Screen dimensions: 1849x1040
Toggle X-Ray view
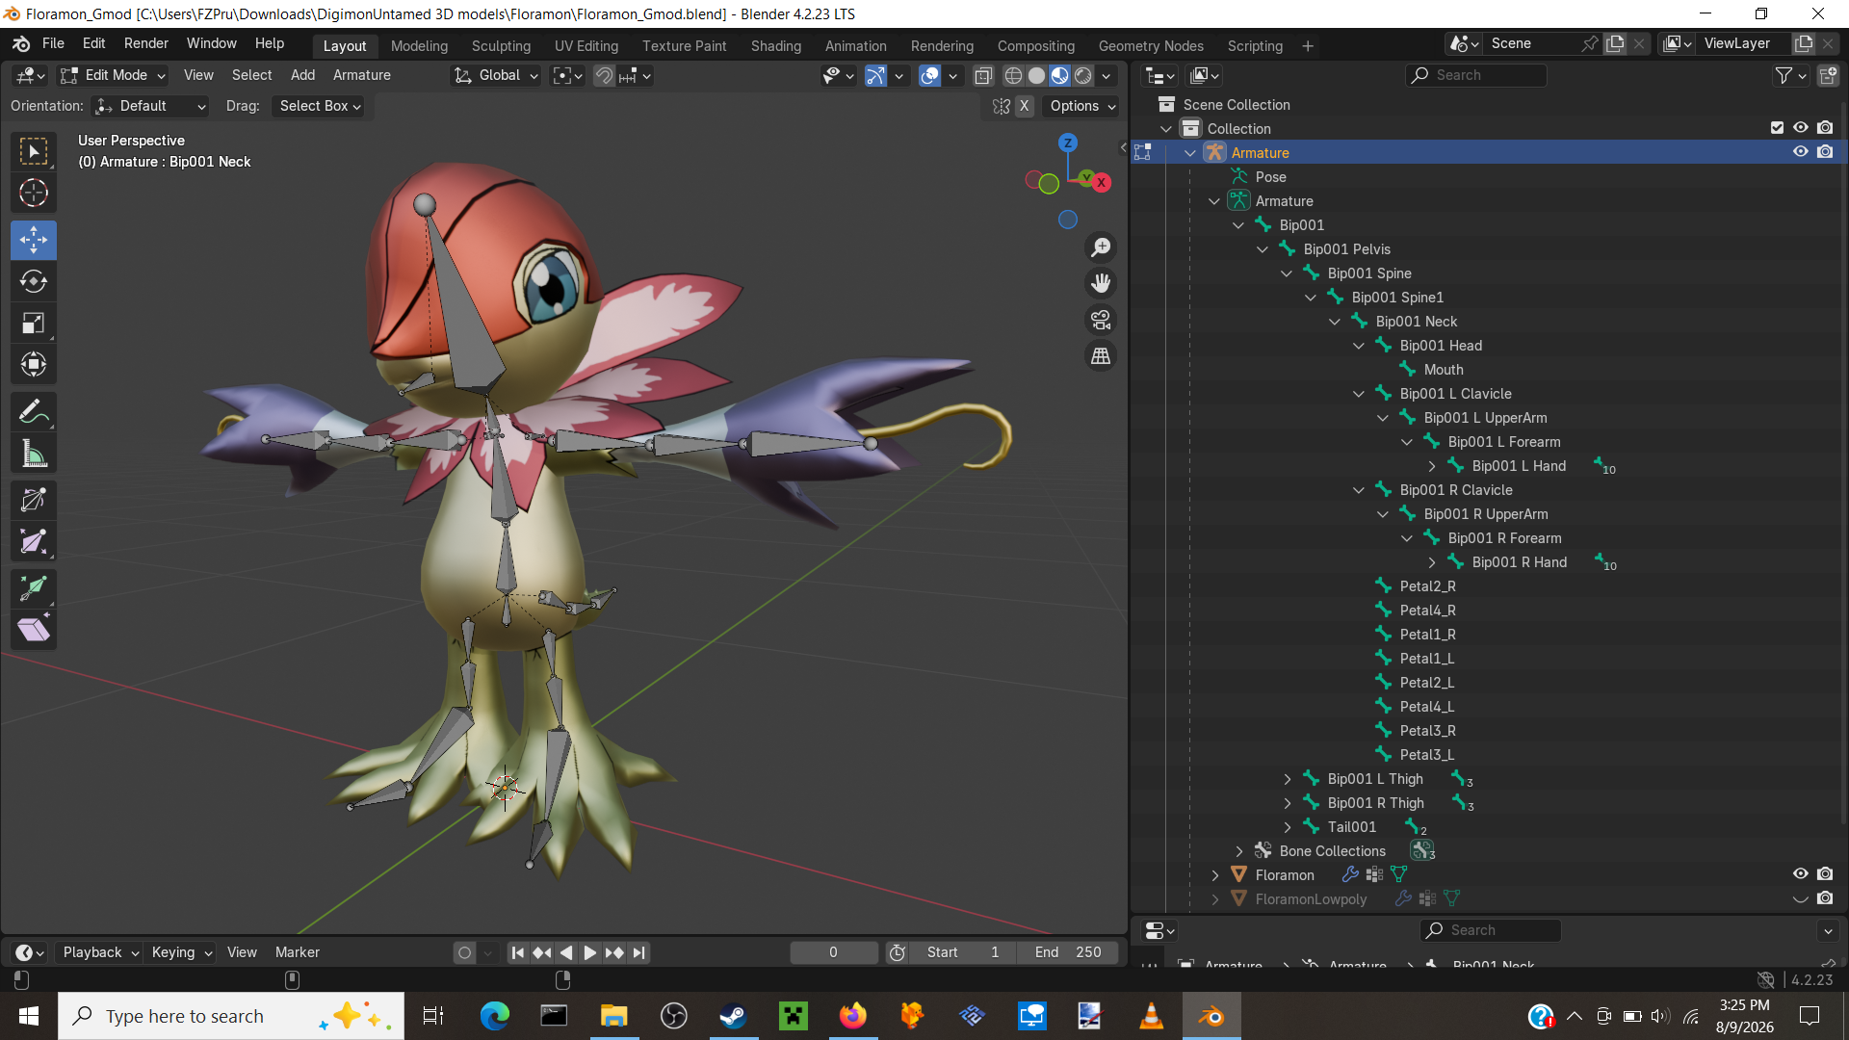pos(983,75)
